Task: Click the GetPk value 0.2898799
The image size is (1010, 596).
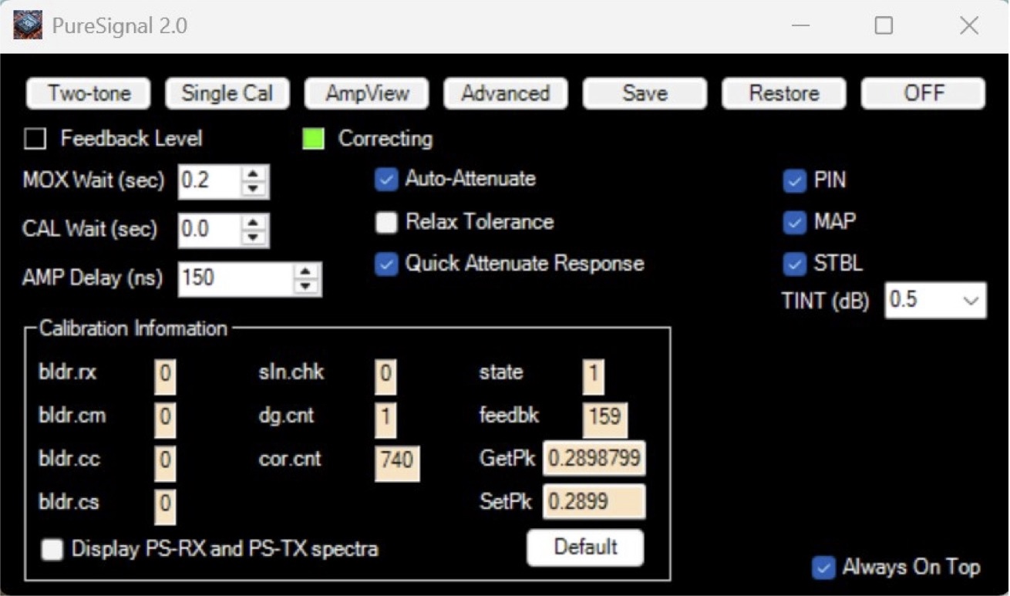Action: (594, 459)
